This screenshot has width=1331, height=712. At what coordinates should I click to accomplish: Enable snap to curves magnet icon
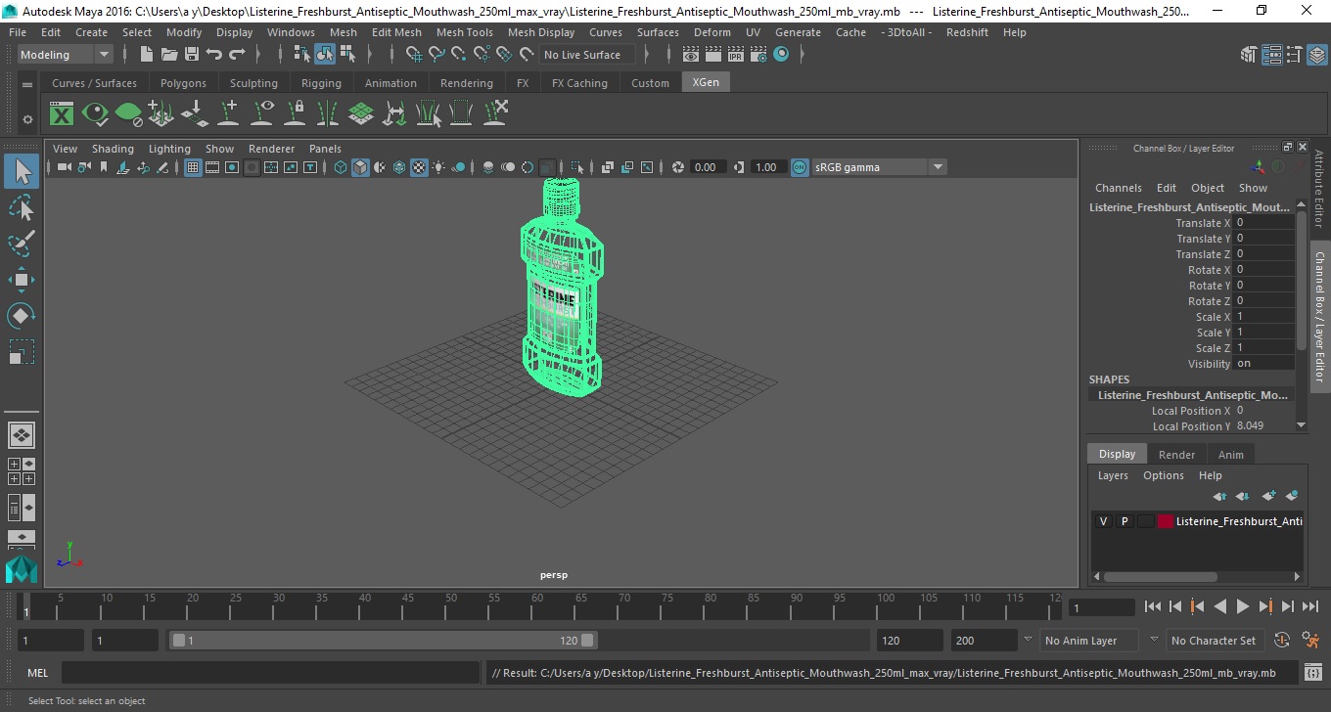tap(436, 55)
